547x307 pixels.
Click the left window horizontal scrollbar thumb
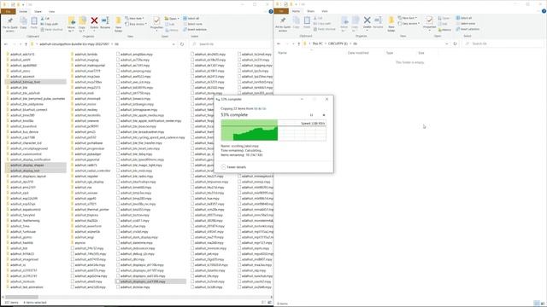[21, 297]
